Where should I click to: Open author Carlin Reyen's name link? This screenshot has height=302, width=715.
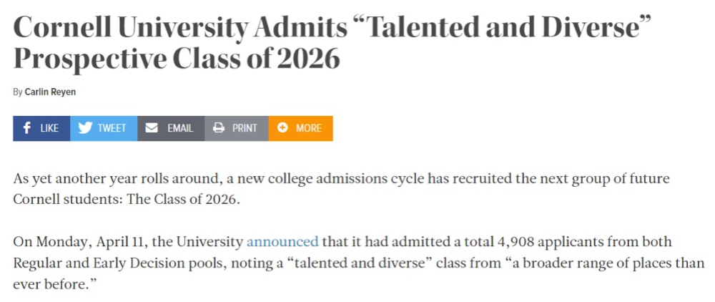point(50,92)
